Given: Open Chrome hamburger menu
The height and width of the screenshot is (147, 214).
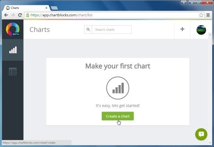Looking at the screenshot, I should [x=208, y=15].
